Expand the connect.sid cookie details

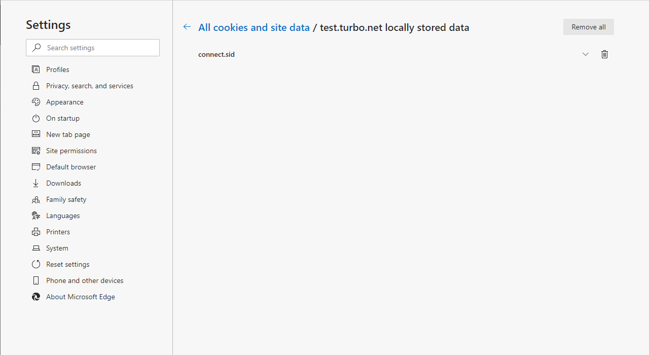[586, 54]
